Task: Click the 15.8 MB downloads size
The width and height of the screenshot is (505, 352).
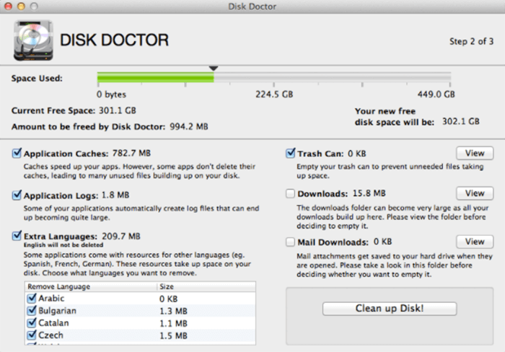Action: pyautogui.click(x=369, y=193)
